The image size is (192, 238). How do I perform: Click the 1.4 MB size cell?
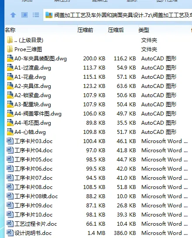(x=96, y=233)
